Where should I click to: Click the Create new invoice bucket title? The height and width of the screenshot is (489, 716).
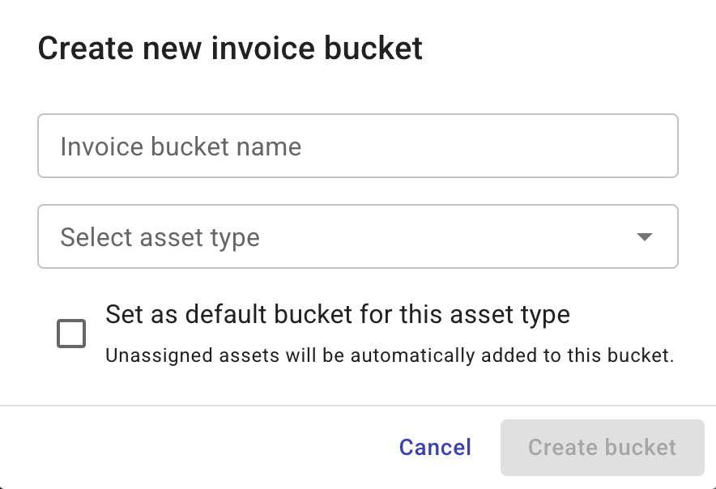tap(229, 48)
